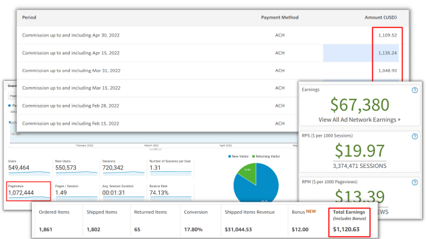Select the Shipped Items value 1,802
Screen dimensions: 426x239
click(93, 230)
